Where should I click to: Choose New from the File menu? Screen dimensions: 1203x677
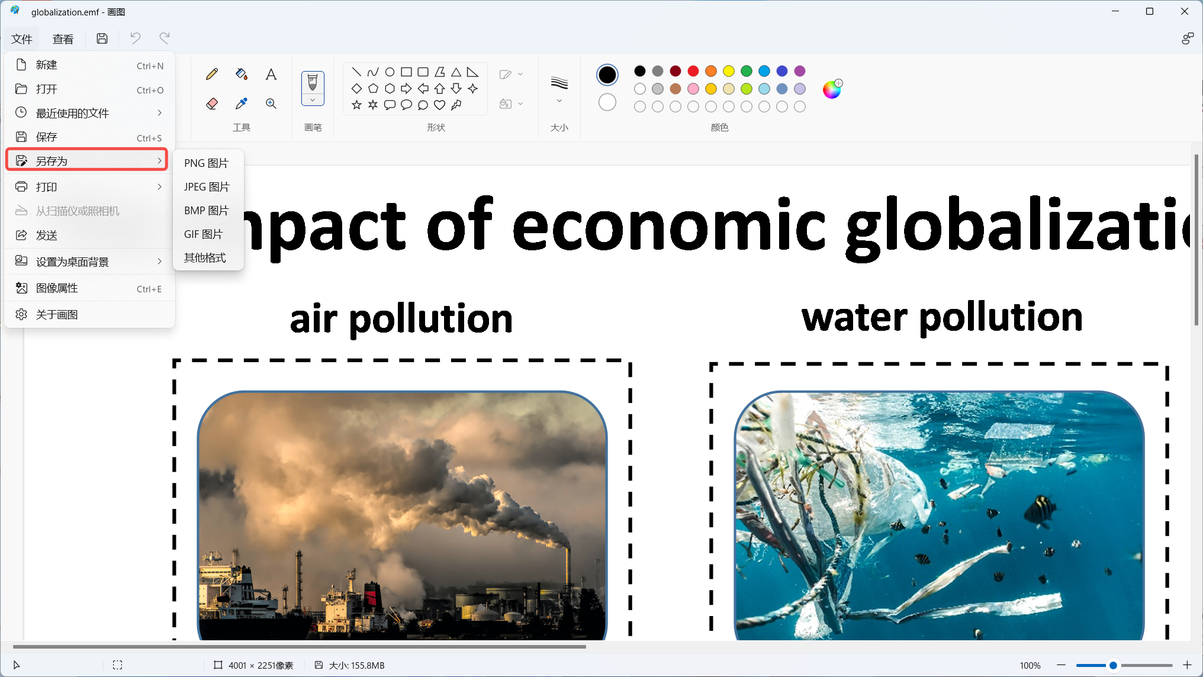89,65
